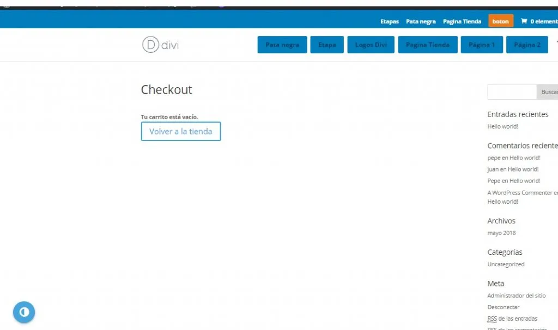Click inside the sidebar search field
This screenshot has width=558, height=330.
511,91
